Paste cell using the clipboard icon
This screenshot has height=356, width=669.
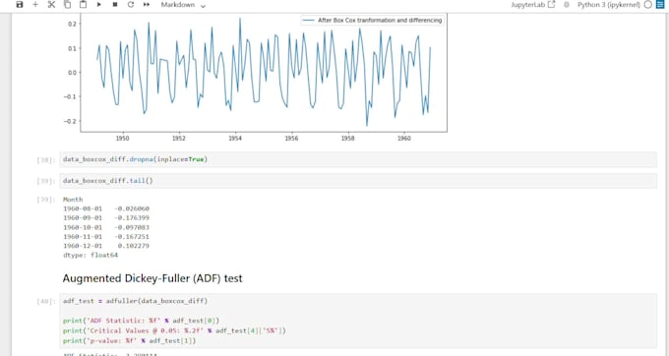[x=84, y=5]
